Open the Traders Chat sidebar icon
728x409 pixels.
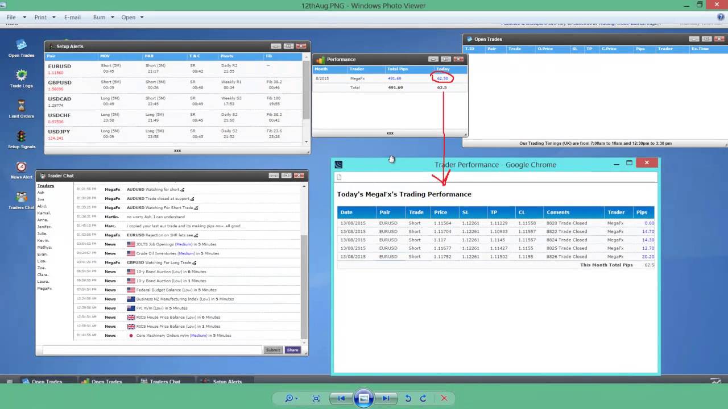(x=21, y=197)
